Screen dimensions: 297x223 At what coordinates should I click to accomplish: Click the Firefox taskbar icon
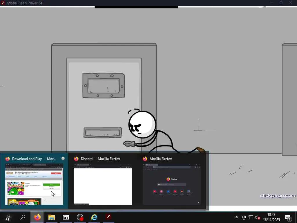point(37,217)
